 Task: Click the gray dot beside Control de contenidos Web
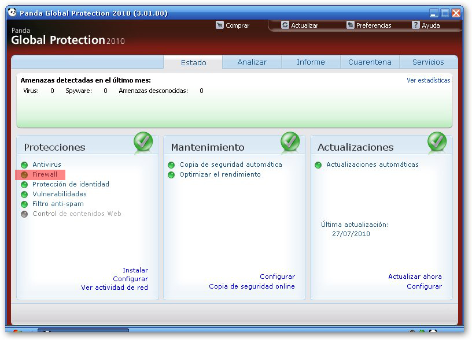coord(24,214)
